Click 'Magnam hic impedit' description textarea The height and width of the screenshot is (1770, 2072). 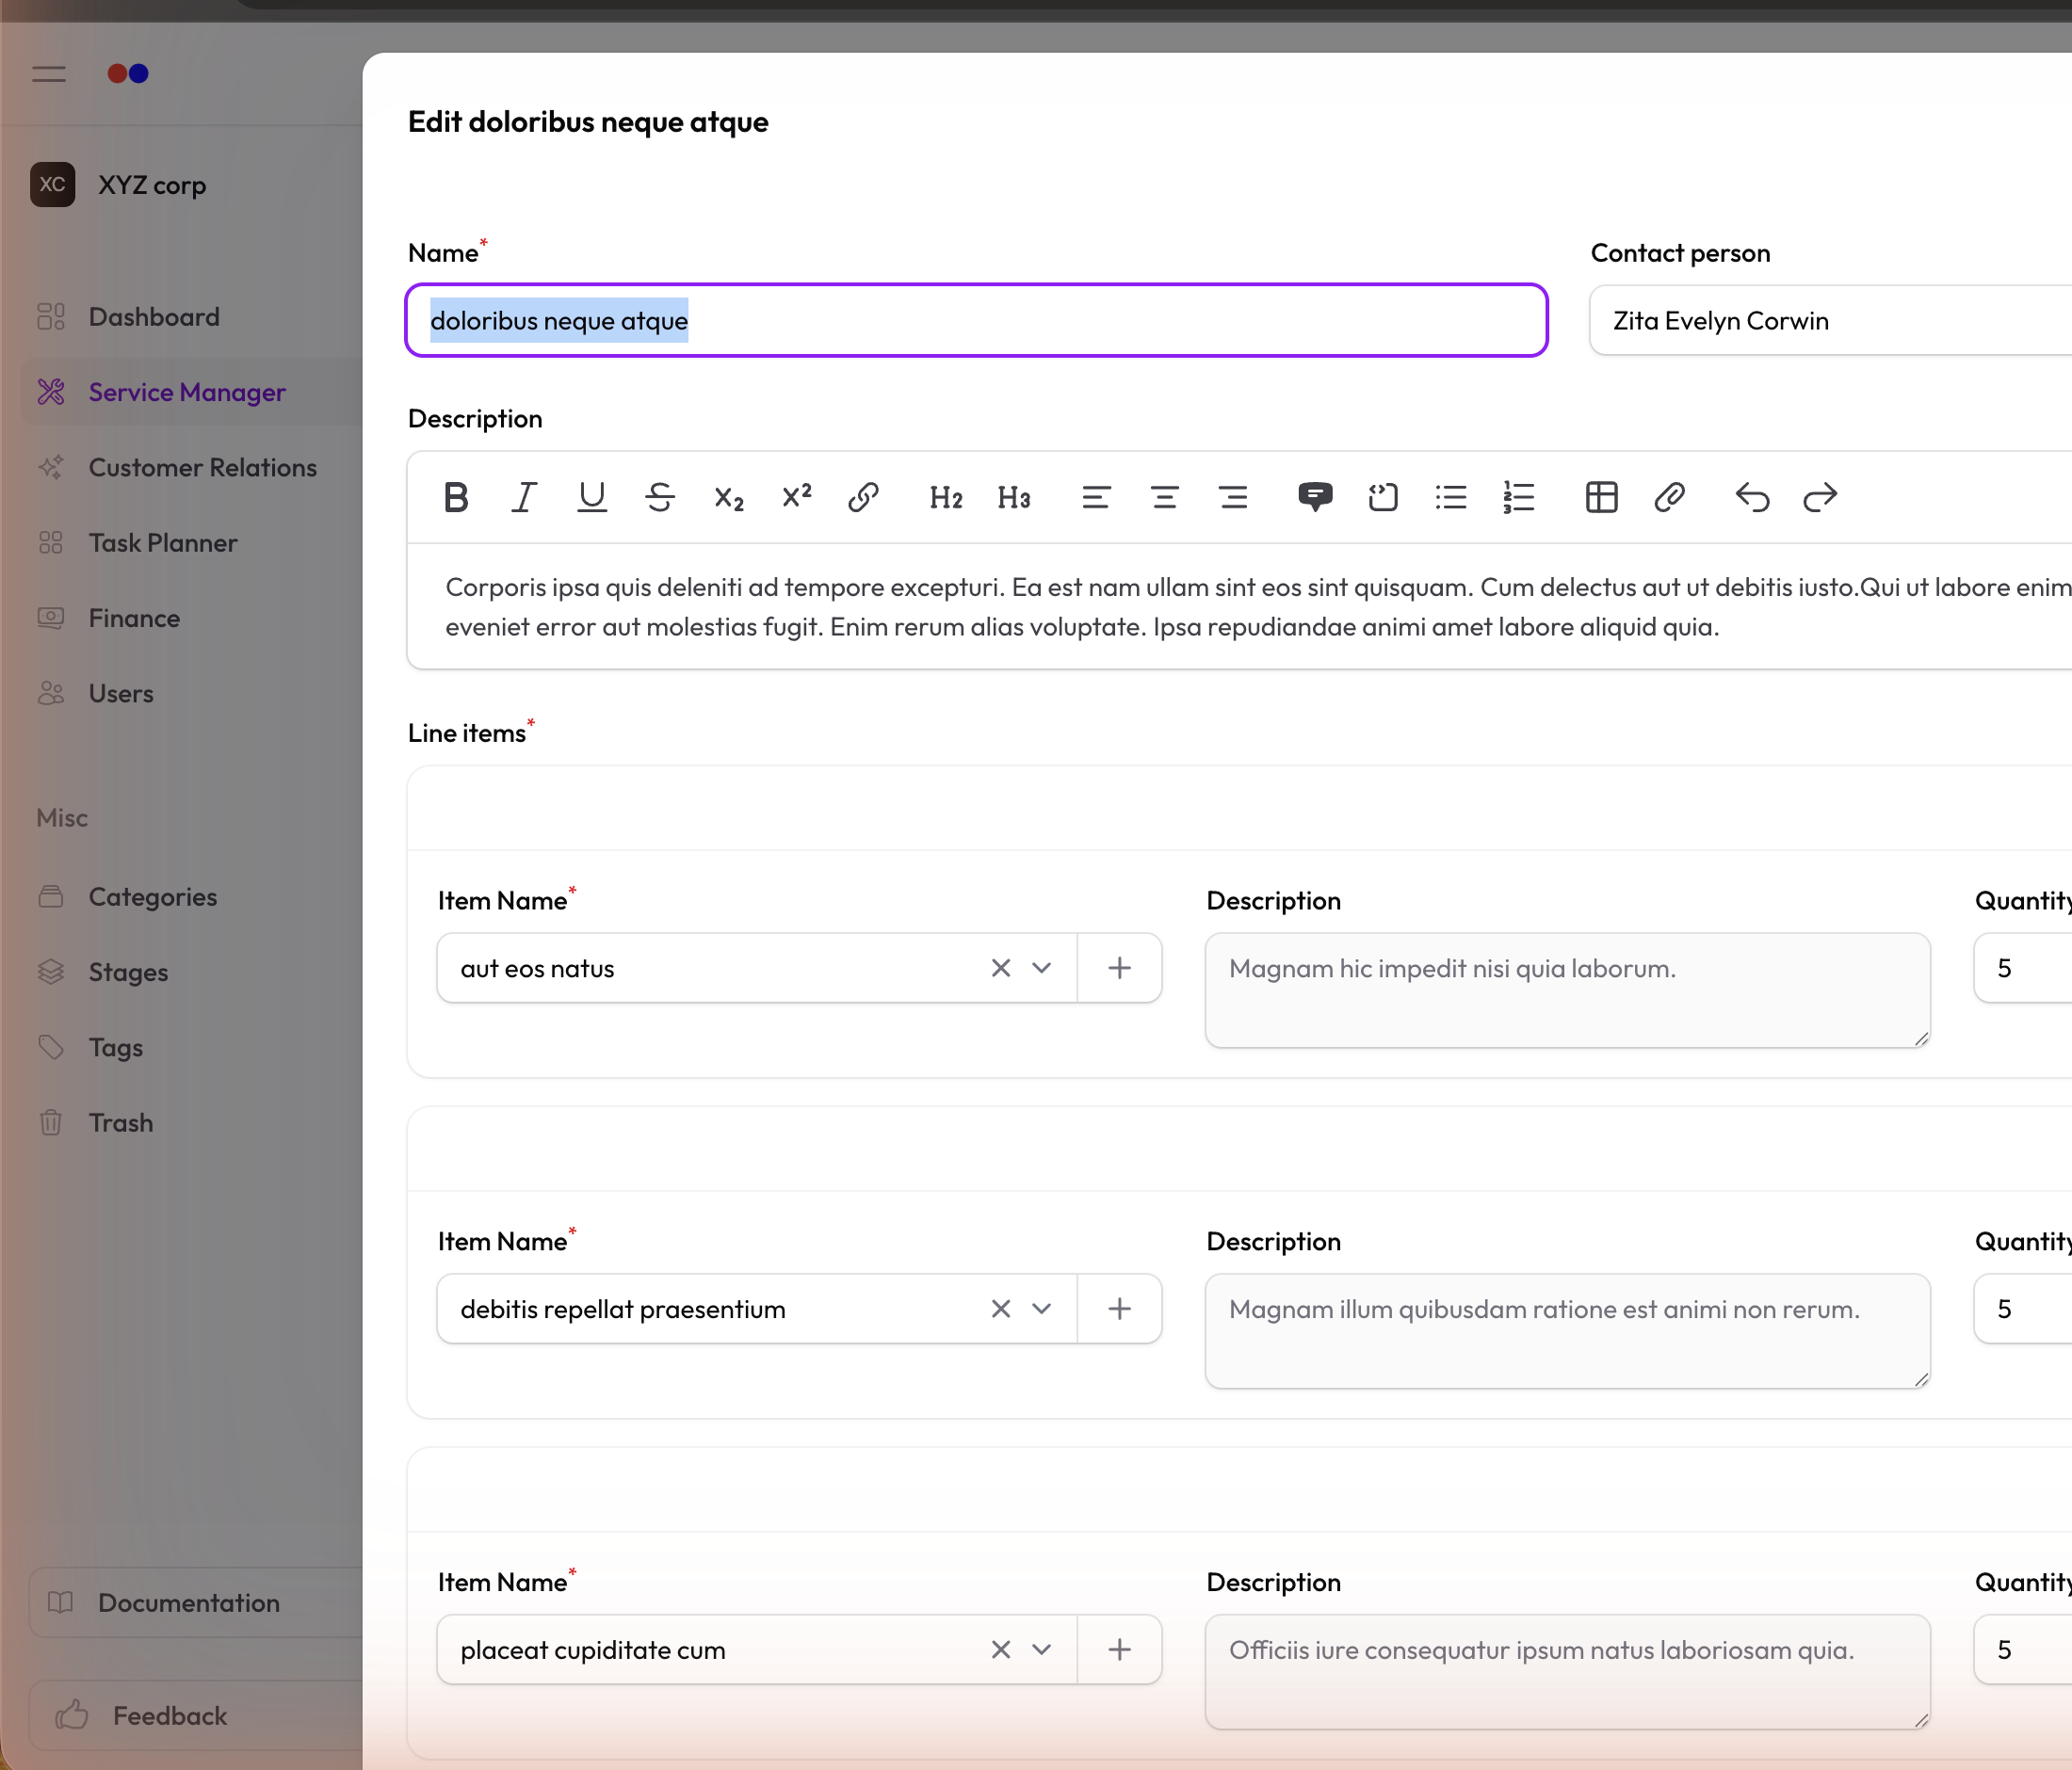click(1568, 990)
